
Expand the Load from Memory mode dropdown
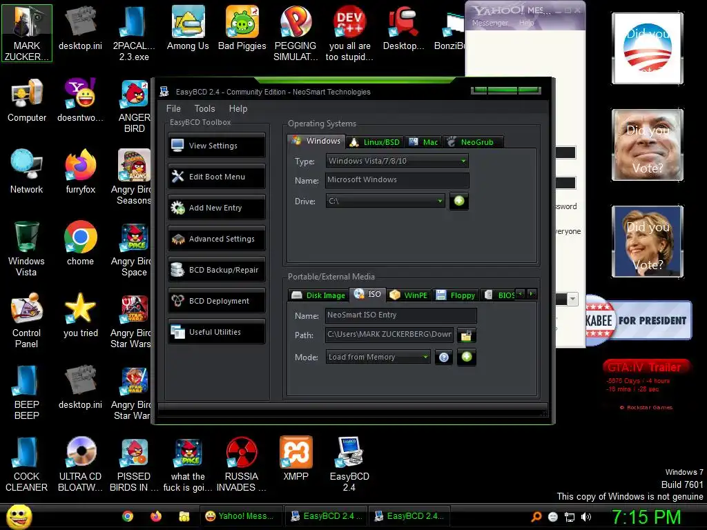pos(378,357)
